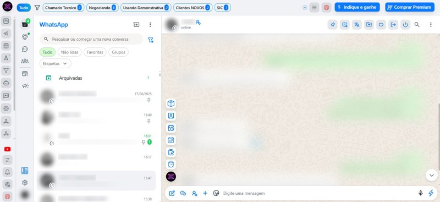Click the new chat plus icon beside WhatsApp title
This screenshot has width=440, height=202.
click(136, 25)
